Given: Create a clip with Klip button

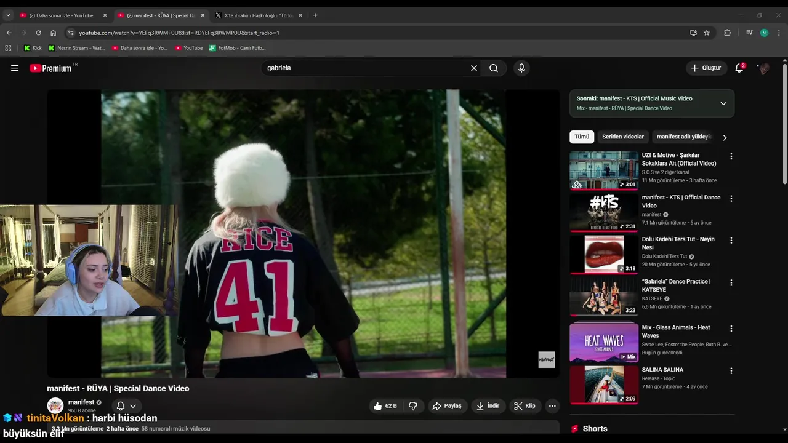Looking at the screenshot, I should click(525, 406).
